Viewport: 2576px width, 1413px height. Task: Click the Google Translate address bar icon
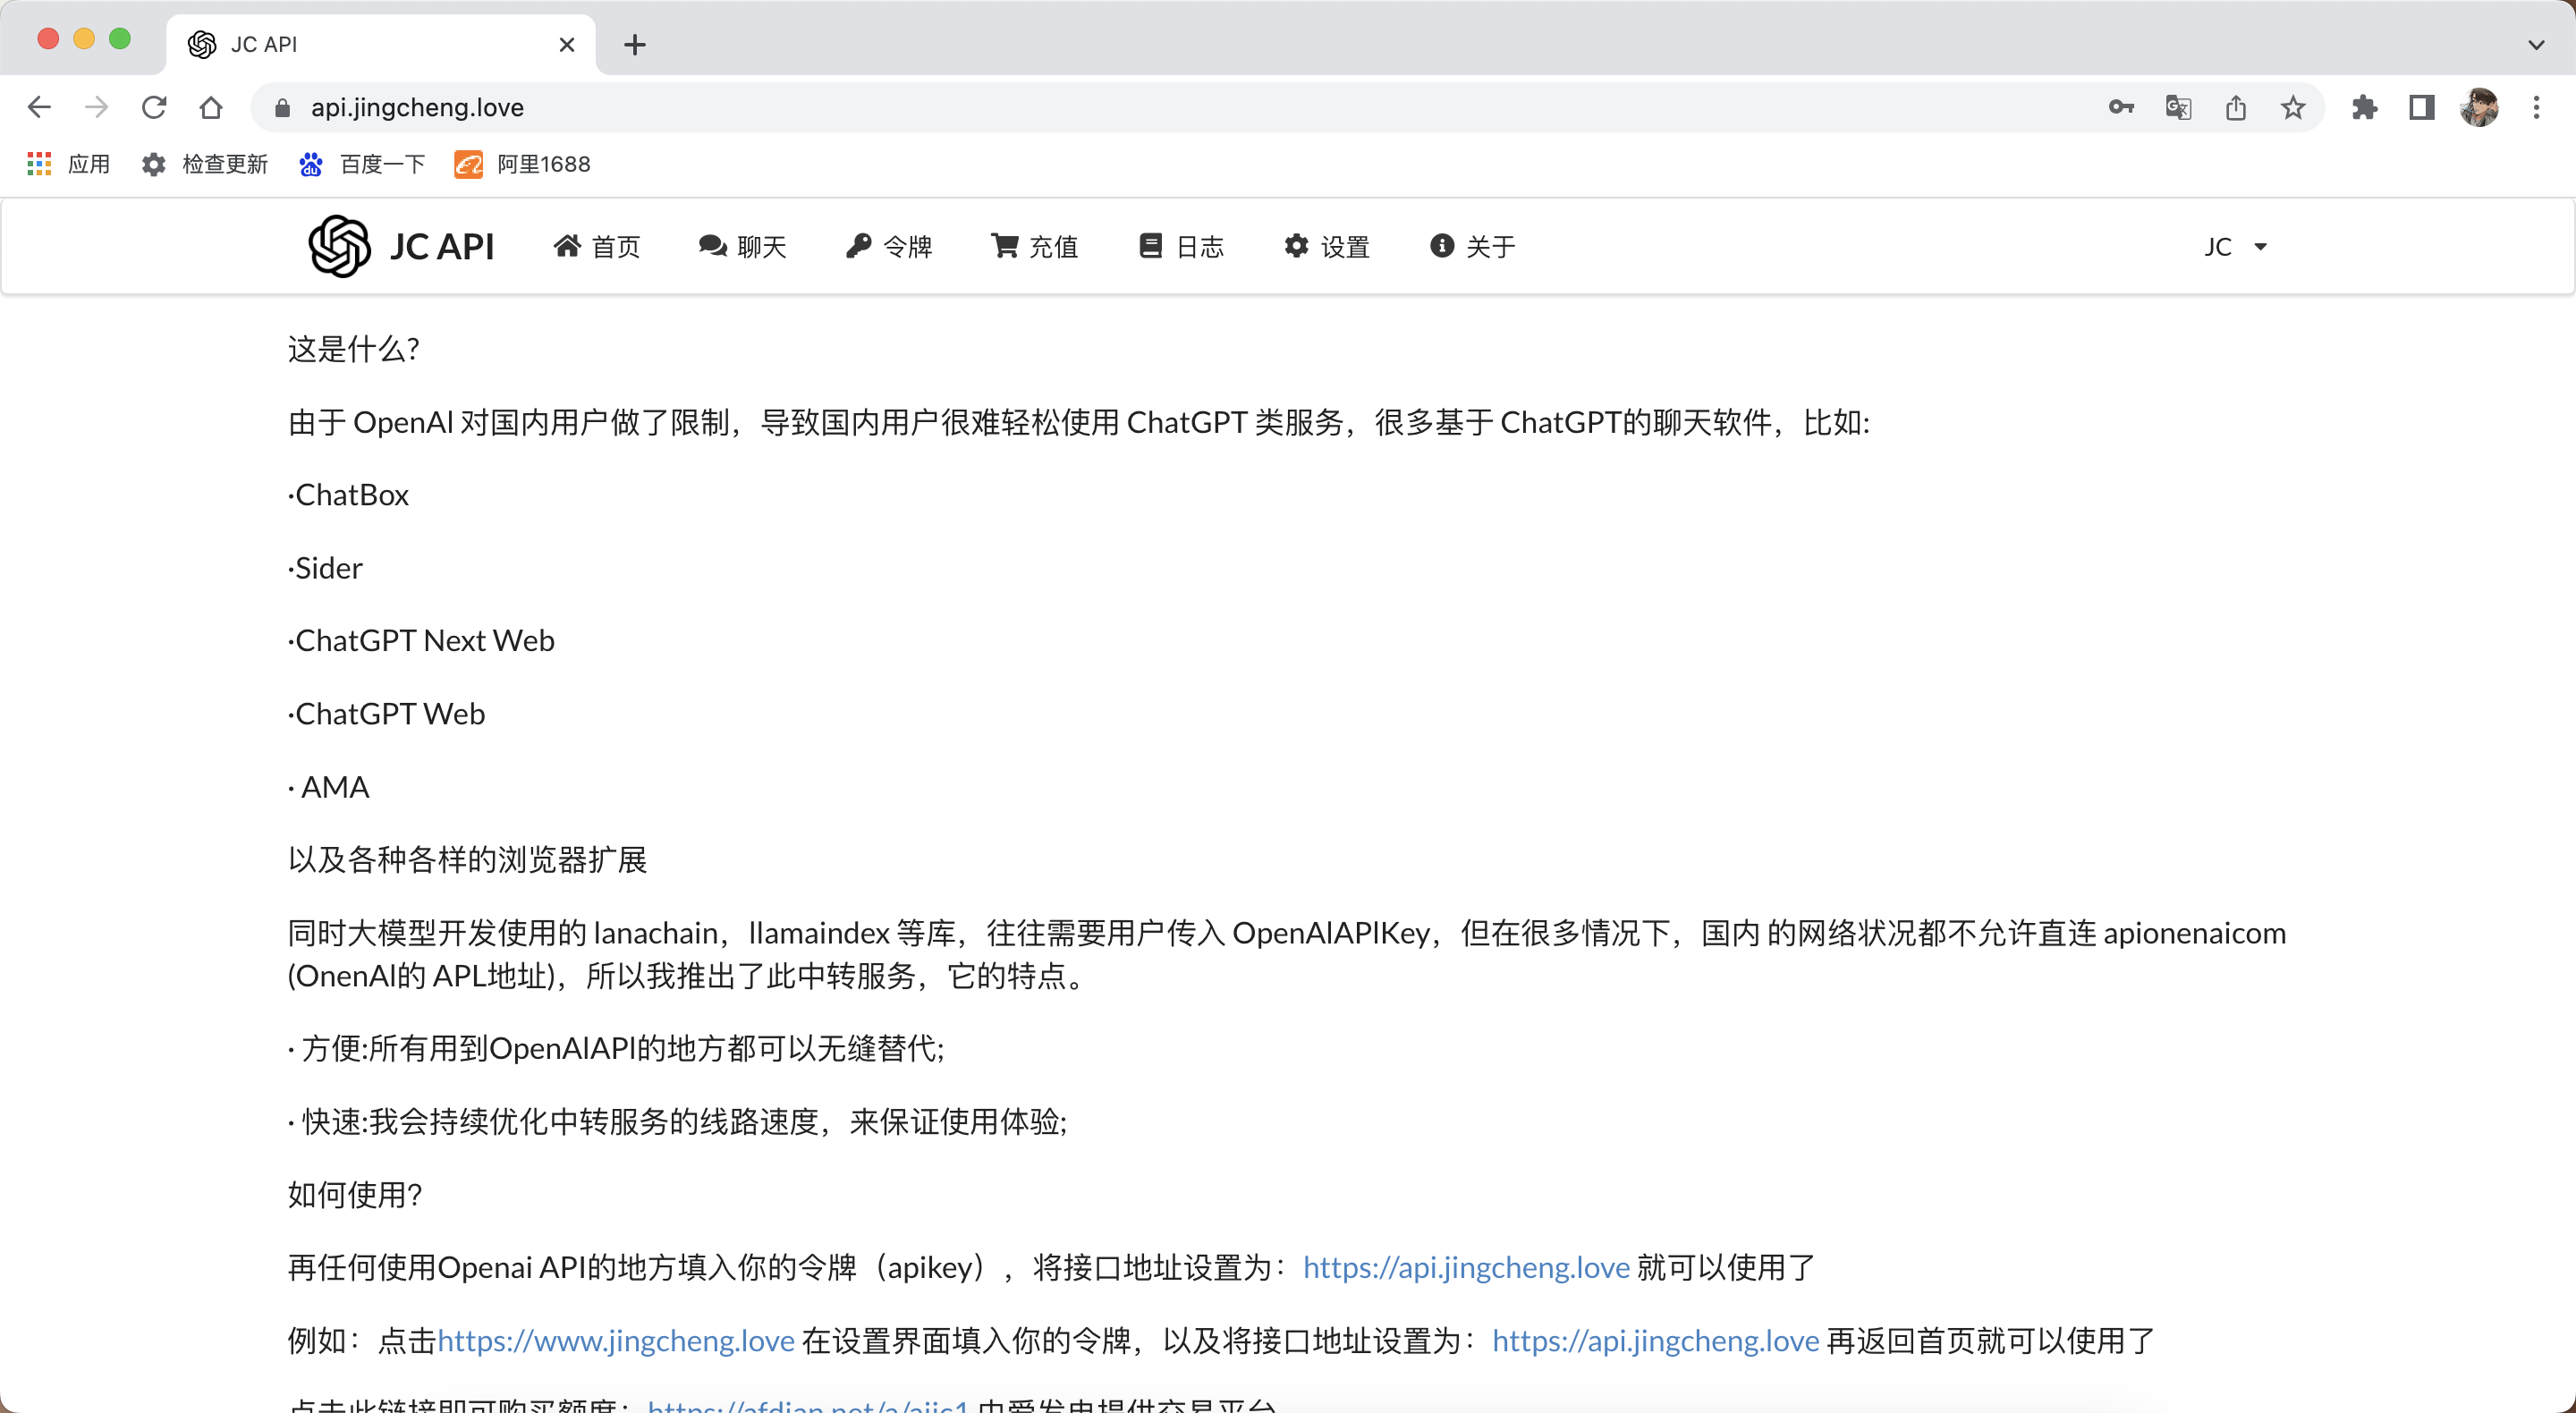click(x=2177, y=107)
